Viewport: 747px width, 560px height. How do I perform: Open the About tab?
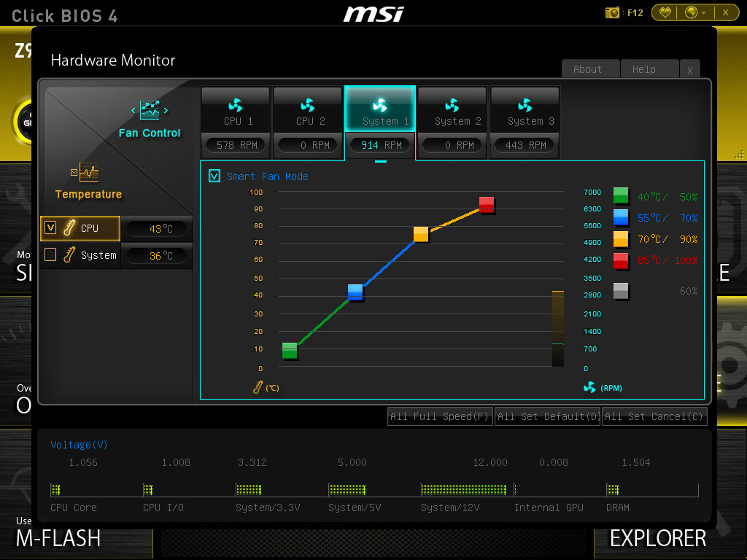(x=590, y=69)
